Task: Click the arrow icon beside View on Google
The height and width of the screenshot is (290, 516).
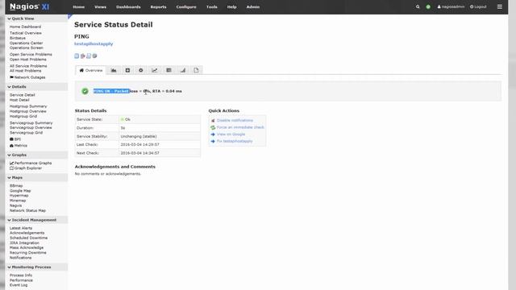Action: coord(213,135)
